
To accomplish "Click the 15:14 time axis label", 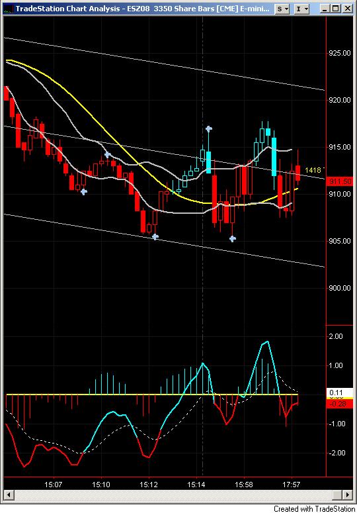I will pos(196,485).
